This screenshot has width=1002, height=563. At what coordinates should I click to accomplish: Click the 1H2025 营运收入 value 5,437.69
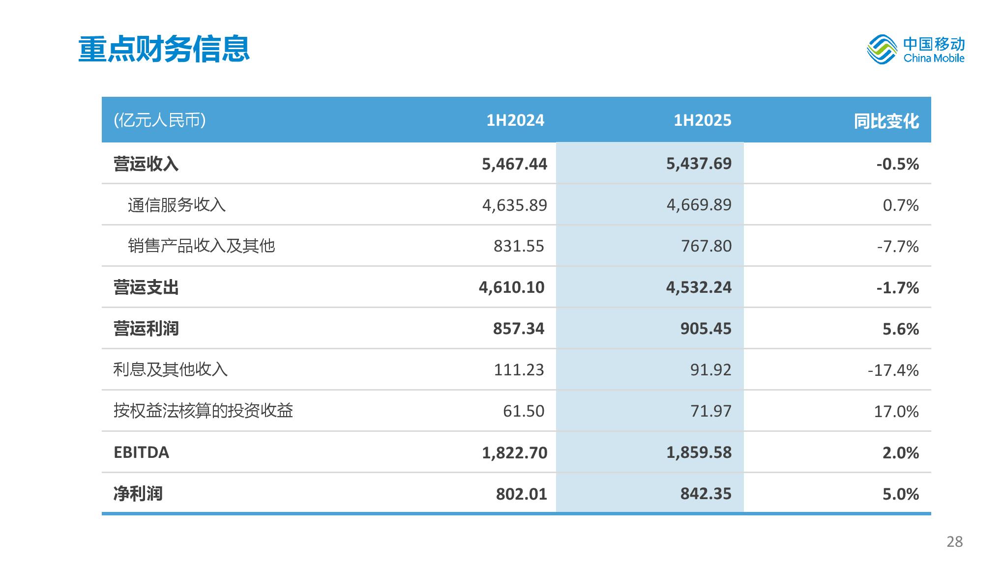tap(699, 164)
